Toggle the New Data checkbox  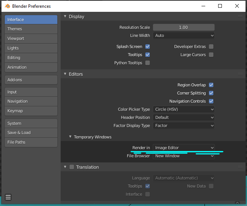211,186
